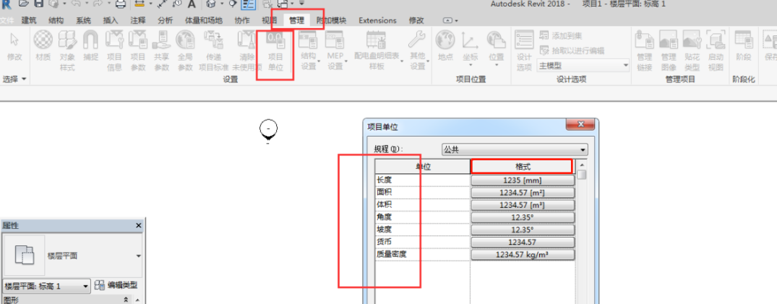Click the Open file icon in quick access toolbar
Viewport: 777px width, 304px height.
click(23, 4)
